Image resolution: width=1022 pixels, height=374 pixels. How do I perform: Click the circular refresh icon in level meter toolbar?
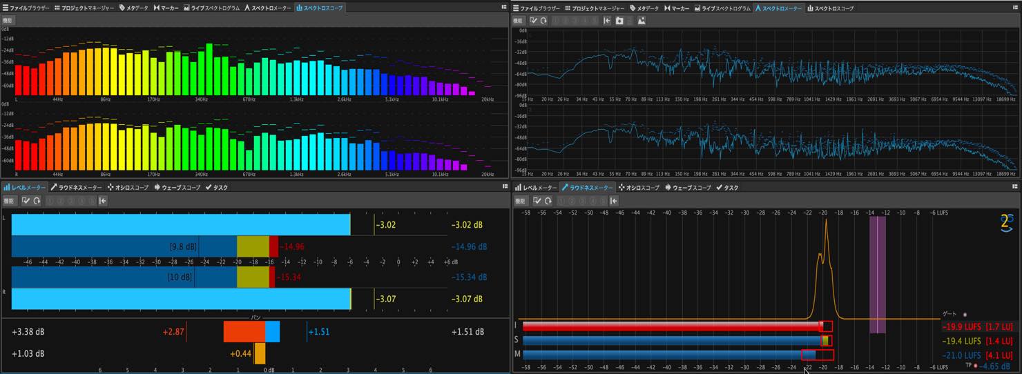35,201
